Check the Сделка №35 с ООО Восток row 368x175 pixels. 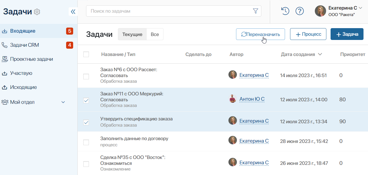click(x=86, y=164)
